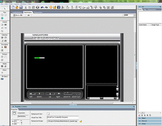Add a circular hotspot from the Hotspot section
Image resolution: width=162 pixels, height=126 pixels.
[2, 57]
